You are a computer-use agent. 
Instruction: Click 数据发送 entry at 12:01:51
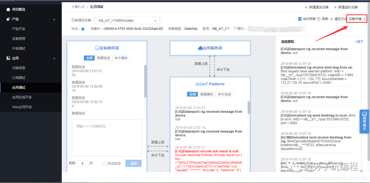click(x=87, y=71)
